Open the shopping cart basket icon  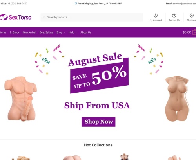[194, 32]
